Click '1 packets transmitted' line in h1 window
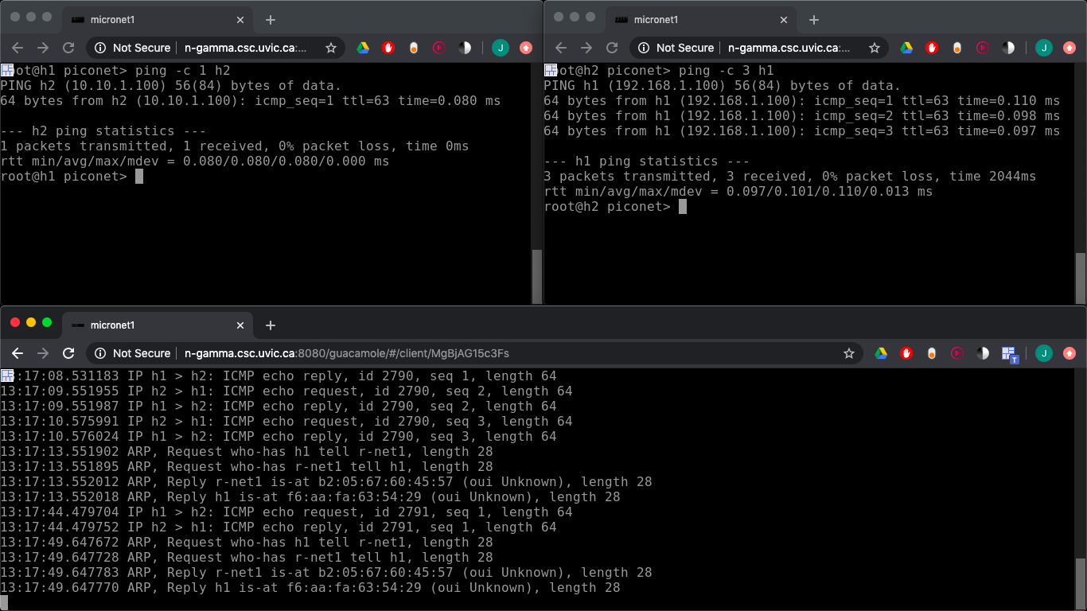Image resolution: width=1087 pixels, height=611 pixels. 235,146
